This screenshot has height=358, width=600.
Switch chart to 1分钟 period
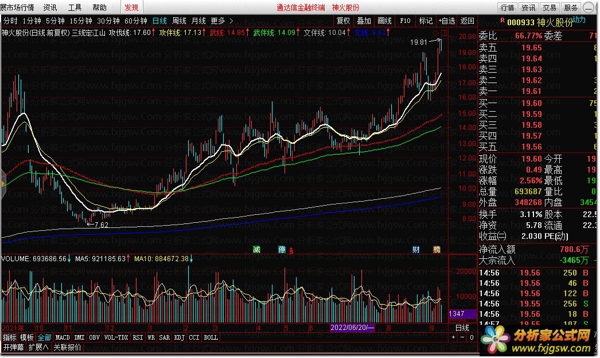(32, 21)
